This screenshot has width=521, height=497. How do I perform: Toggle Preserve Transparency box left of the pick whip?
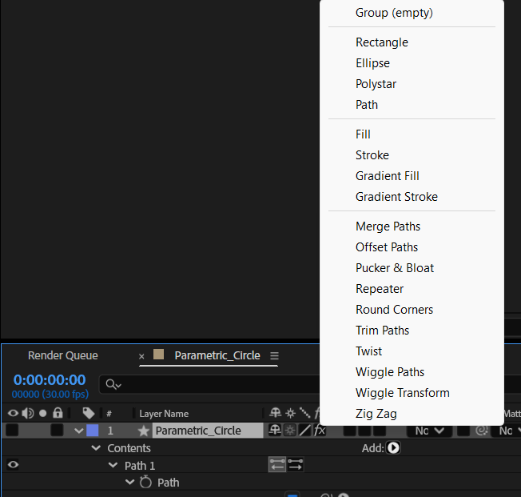tap(463, 431)
